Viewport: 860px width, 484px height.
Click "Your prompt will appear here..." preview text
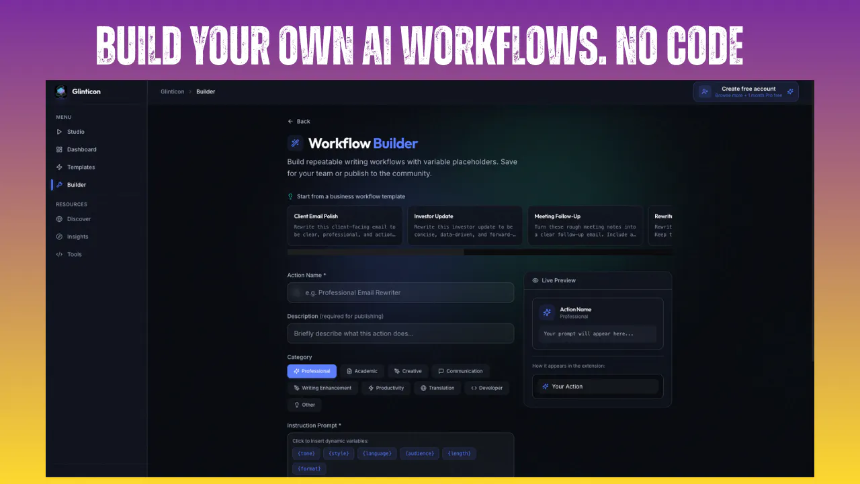589,333
